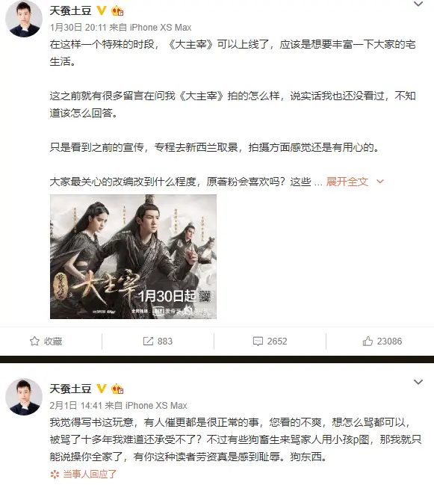Viewport: 434px width, 485px height.
Task: Click the 1月30日 20:11 timestamp
Action: click(x=78, y=28)
